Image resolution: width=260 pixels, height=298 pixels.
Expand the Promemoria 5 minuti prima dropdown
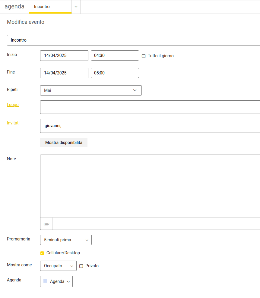[66, 240]
